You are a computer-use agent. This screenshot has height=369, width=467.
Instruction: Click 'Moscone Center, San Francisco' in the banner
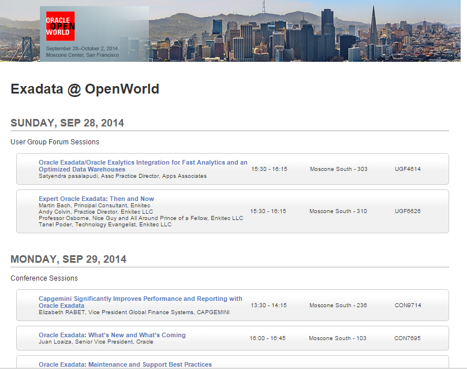[83, 55]
